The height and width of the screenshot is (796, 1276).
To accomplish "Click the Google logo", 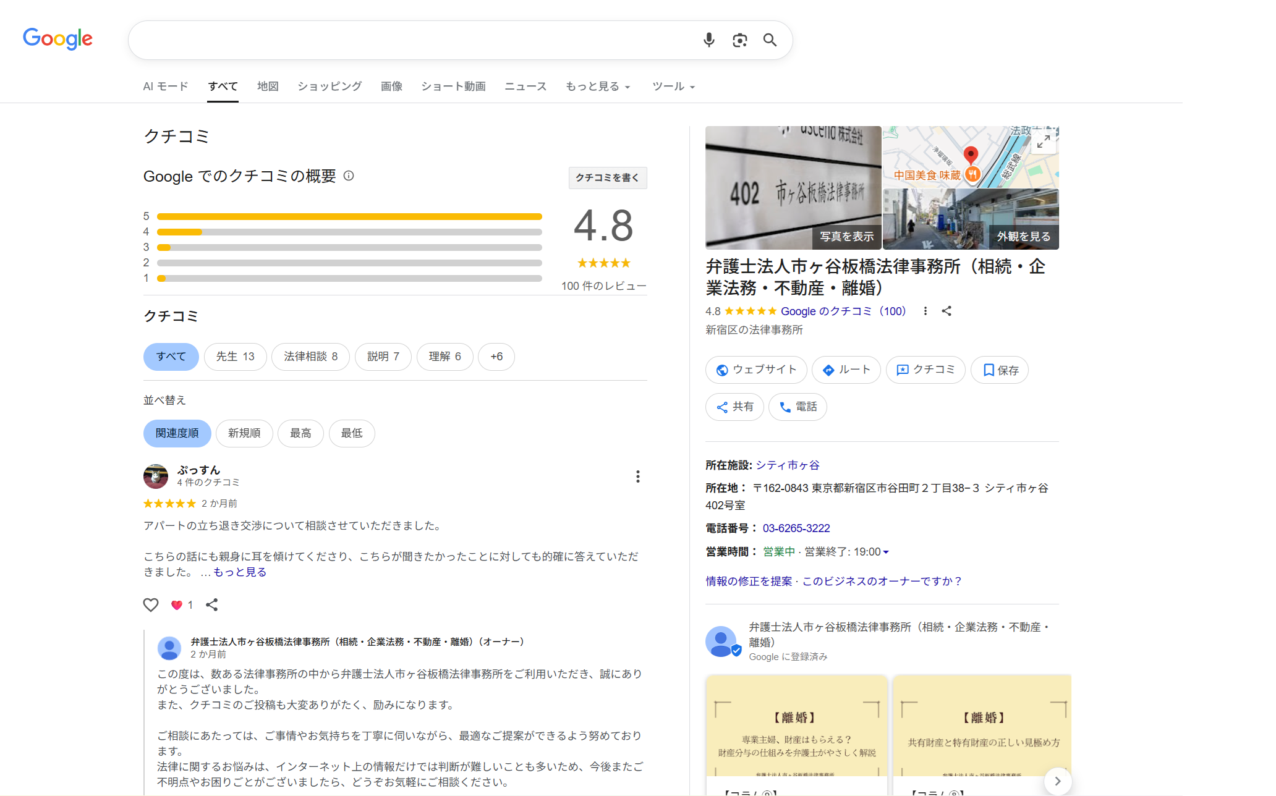I will pos(57,39).
